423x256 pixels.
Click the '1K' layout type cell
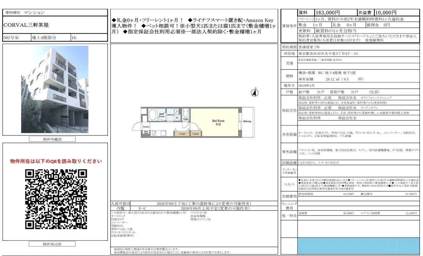click(89, 38)
